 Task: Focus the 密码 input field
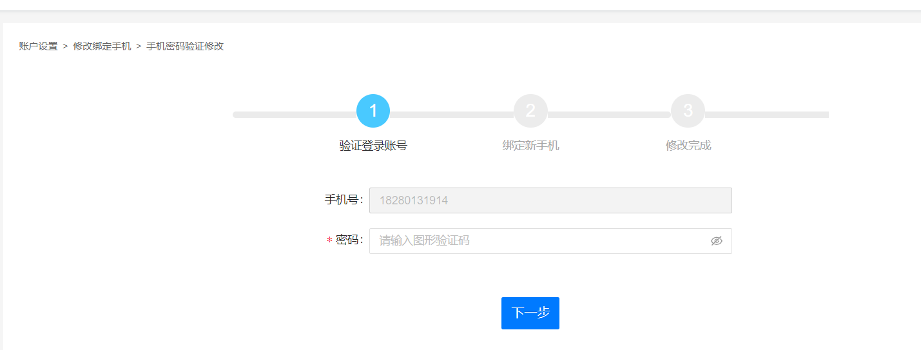pyautogui.click(x=550, y=241)
